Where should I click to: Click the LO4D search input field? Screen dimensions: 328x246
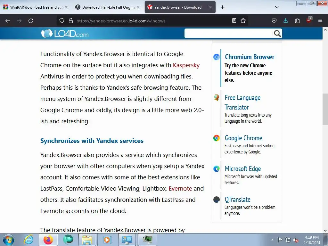[x=229, y=33]
